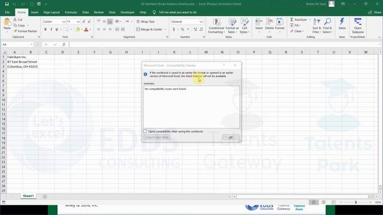Switch to the Page Layout tab
The height and width of the screenshot is (215, 383).
(x=51, y=12)
